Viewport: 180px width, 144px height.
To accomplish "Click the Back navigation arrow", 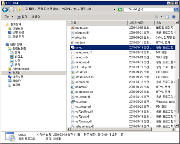I will (5, 10).
